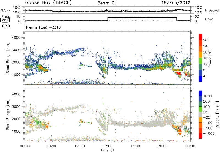The image size is (220, 152).
Task: Click the "Slant Range [km]" label of power panel
Action: click(8, 58)
